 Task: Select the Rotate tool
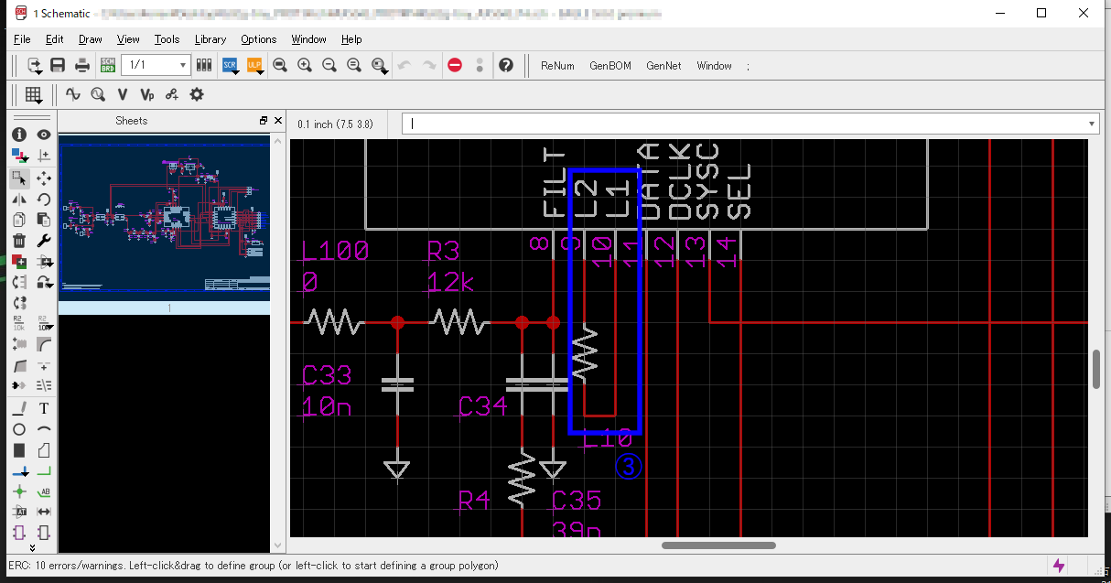43,199
